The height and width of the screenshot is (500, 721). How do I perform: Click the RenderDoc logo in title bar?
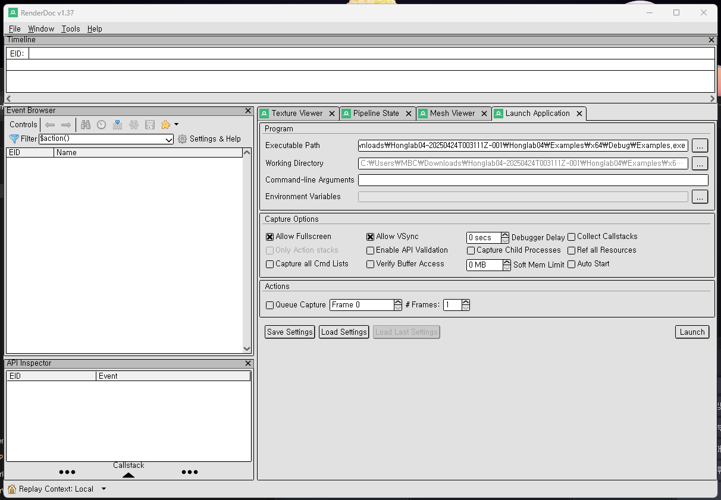(x=12, y=12)
